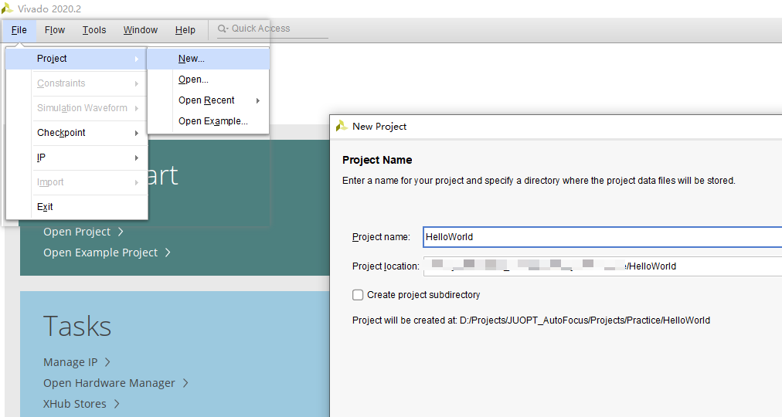Click the Project Name heading in dialog
Viewport: 782px width, 417px height.
[x=377, y=160]
